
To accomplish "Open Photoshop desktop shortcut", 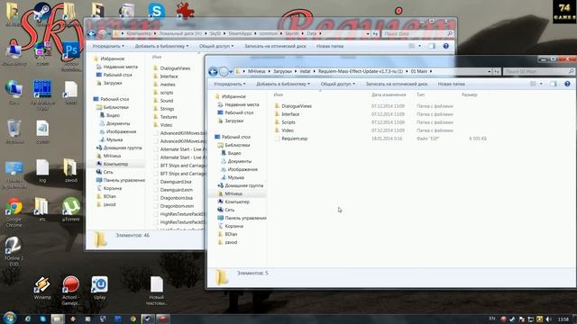I will (71, 57).
